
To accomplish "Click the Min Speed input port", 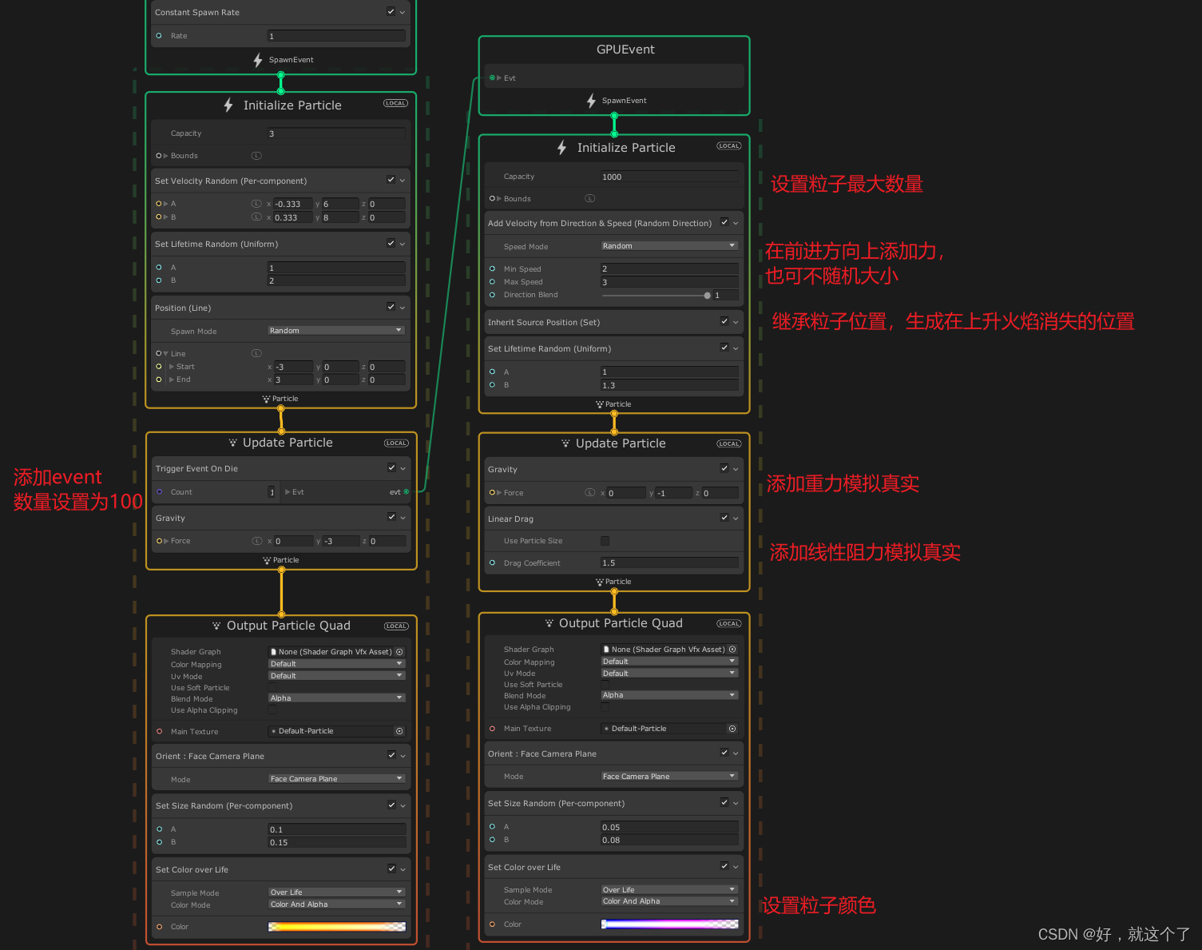I will (492, 269).
